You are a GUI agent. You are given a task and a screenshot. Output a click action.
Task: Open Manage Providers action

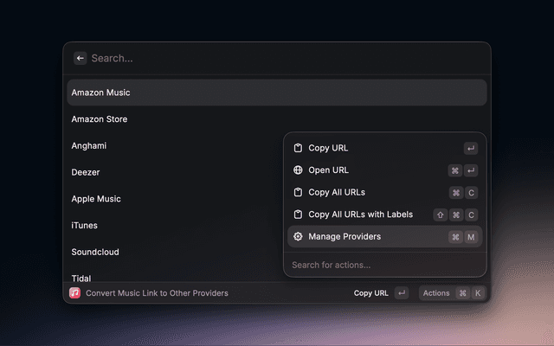point(344,236)
